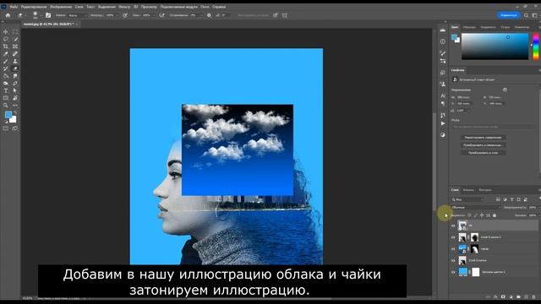Viewport: 541px width, 304px height.
Task: Click the blue Share button
Action: 509,15
